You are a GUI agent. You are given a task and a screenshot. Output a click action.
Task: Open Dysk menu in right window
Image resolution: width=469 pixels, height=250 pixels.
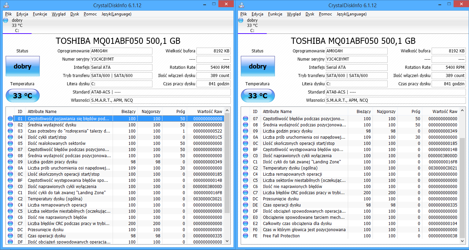coord(310,14)
